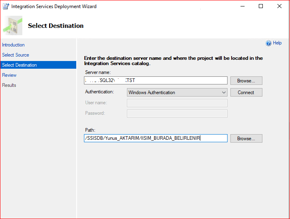The width and height of the screenshot is (290, 219).
Task: Close the Integration Services Deployment Wizard
Action: [x=279, y=6]
